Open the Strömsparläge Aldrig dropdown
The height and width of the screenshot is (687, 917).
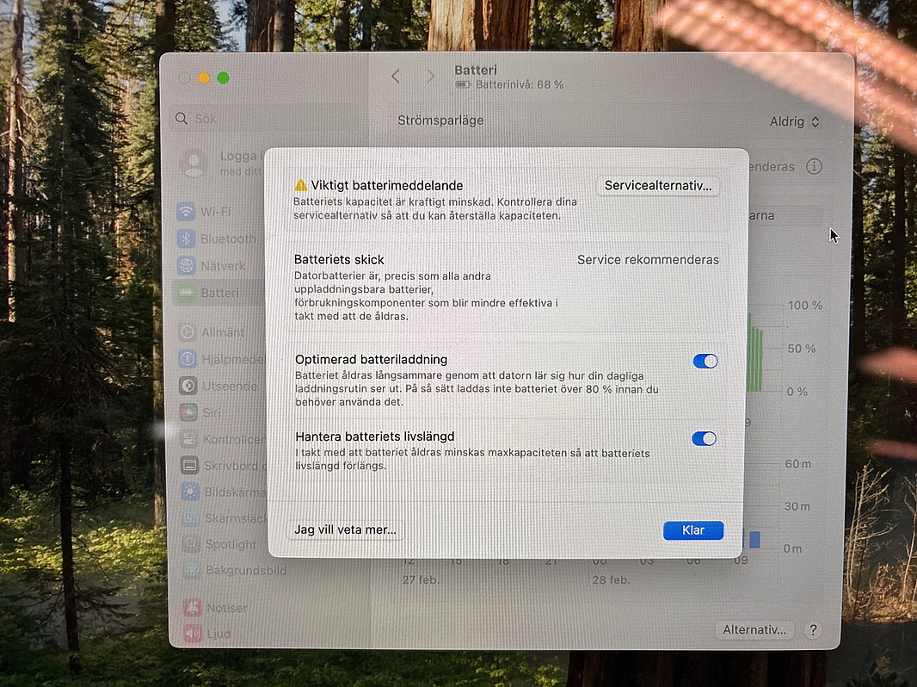794,122
